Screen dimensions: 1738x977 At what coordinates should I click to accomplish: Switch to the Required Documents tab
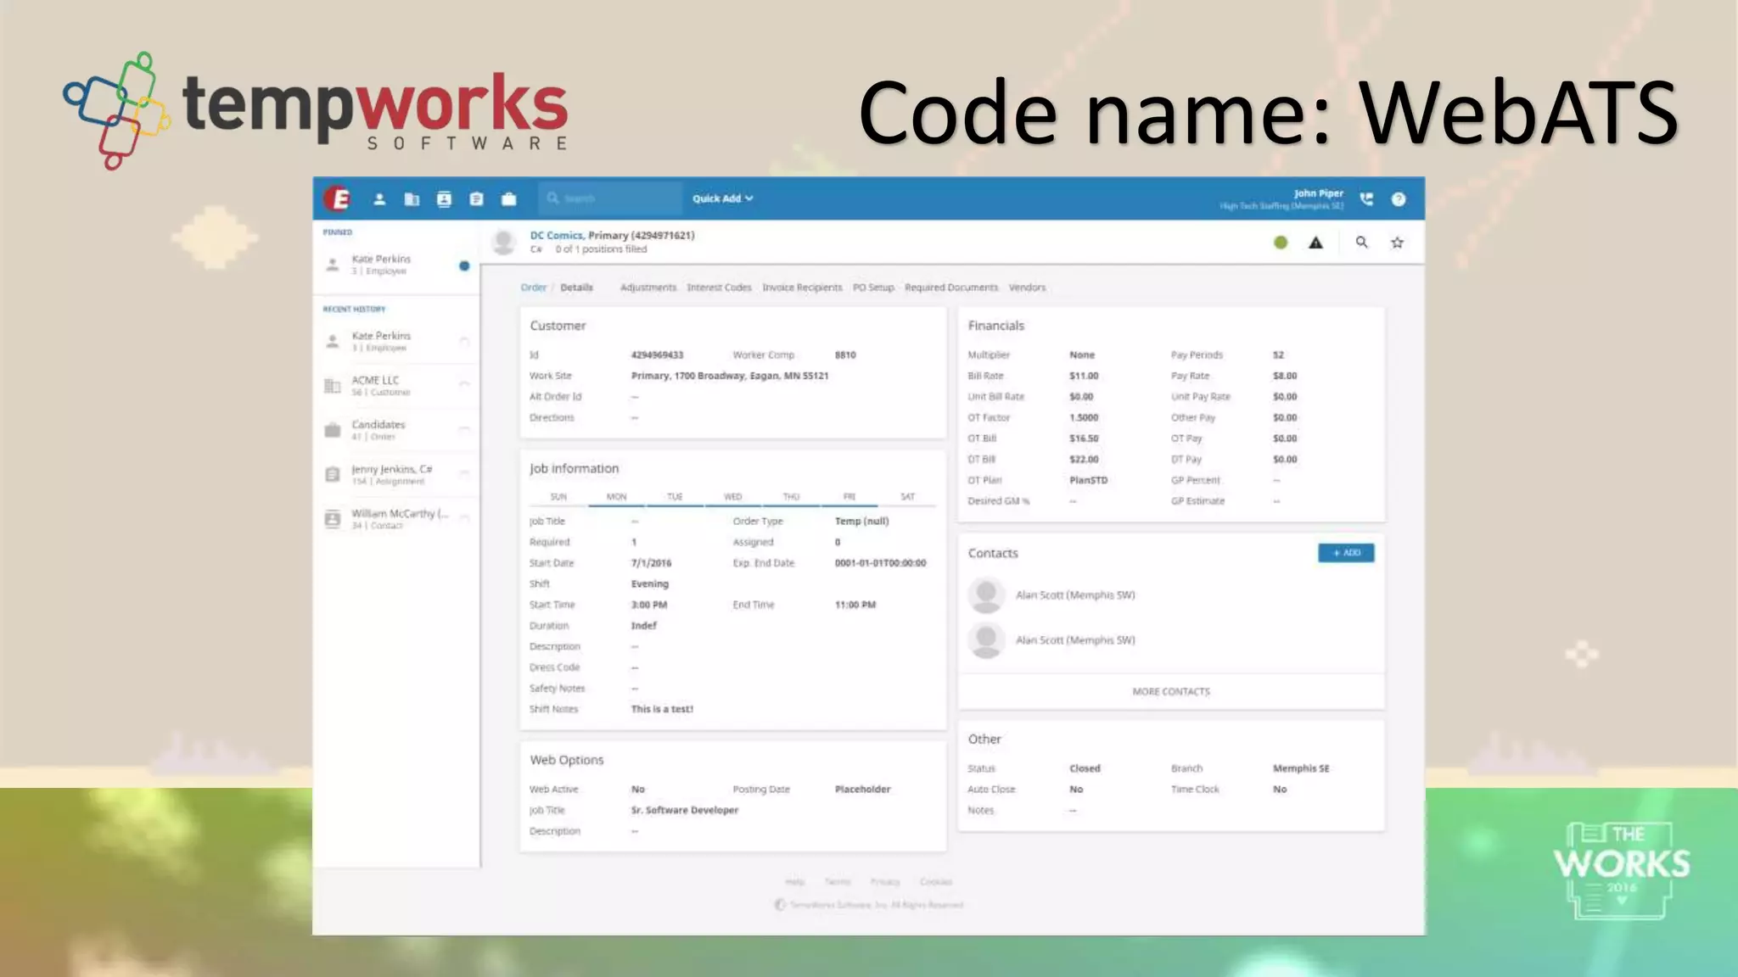point(950,288)
